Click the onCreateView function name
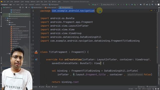The height and width of the screenshot is (90, 160). (x=73, y=59)
